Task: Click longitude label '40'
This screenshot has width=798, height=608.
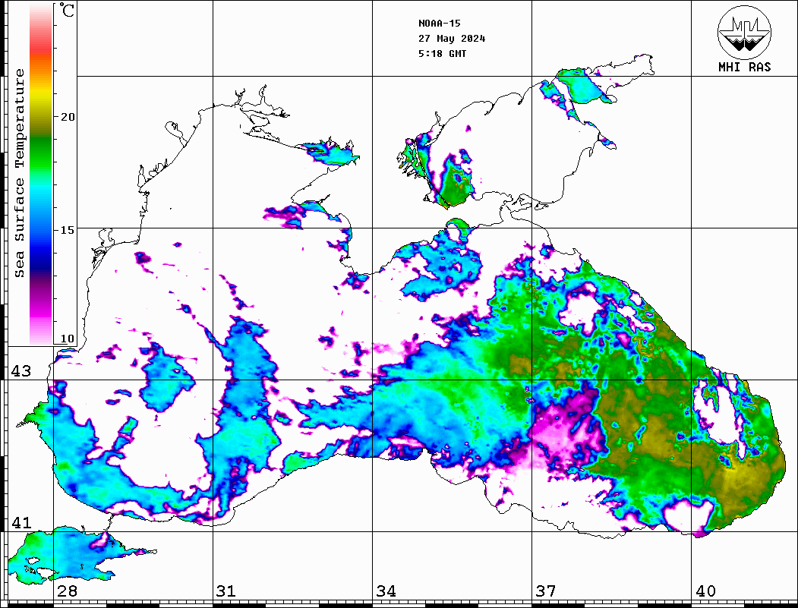Action: (705, 591)
